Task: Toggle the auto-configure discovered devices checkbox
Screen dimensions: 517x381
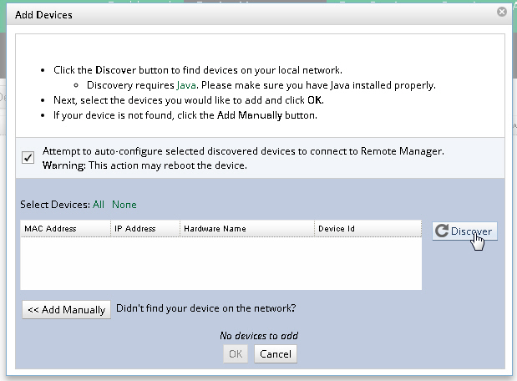Action: (28, 157)
